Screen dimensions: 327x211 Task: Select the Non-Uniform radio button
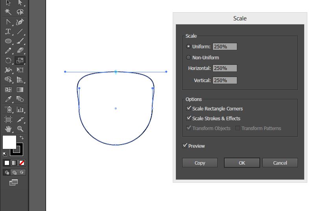188,57
